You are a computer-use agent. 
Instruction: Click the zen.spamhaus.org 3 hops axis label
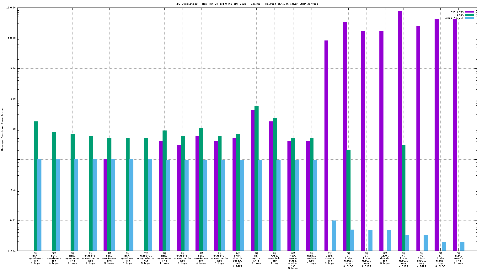coord(35,258)
